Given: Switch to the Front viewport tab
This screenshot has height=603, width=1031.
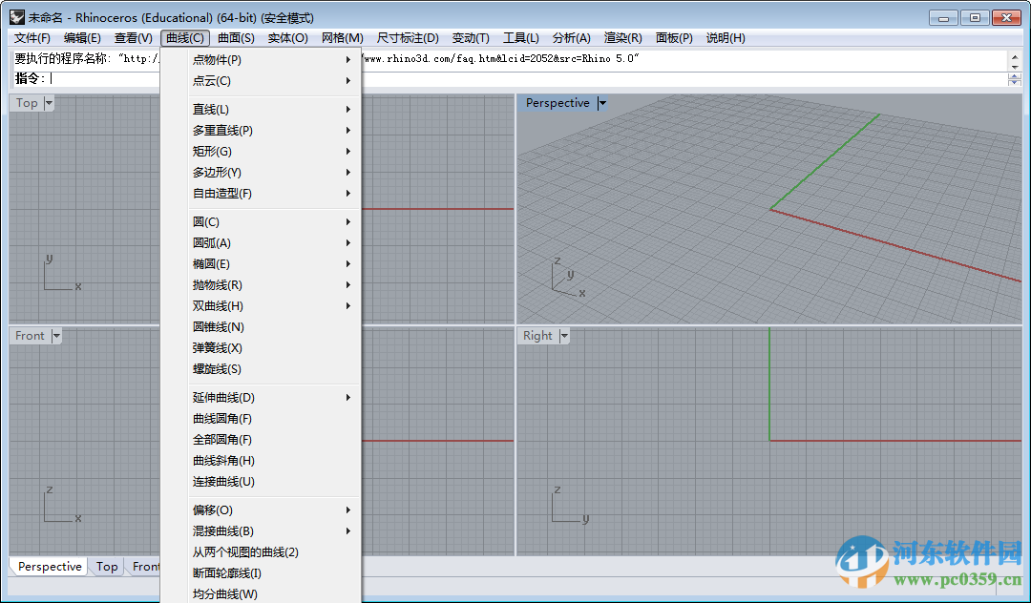Looking at the screenshot, I should pyautogui.click(x=145, y=566).
